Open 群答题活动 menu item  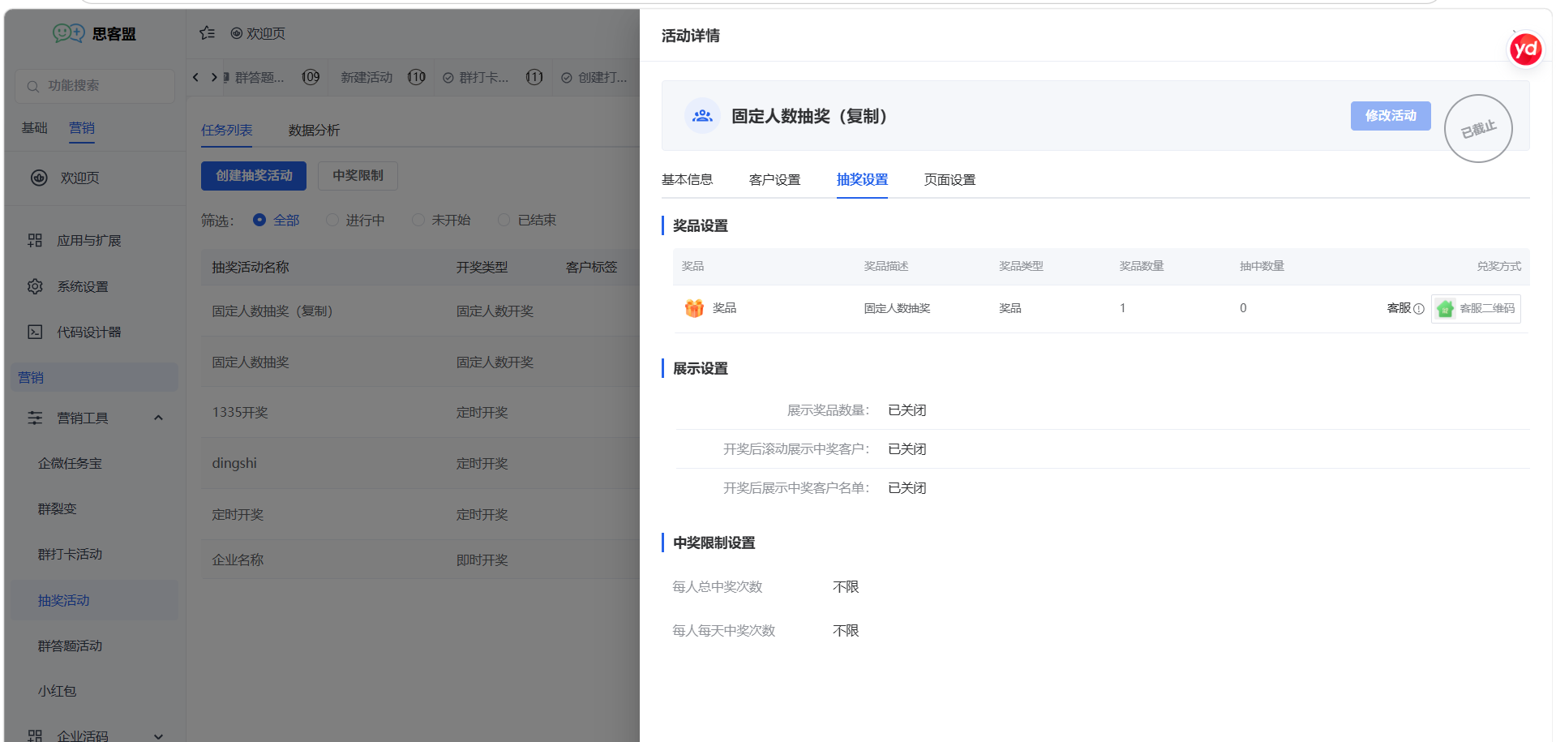(x=70, y=645)
